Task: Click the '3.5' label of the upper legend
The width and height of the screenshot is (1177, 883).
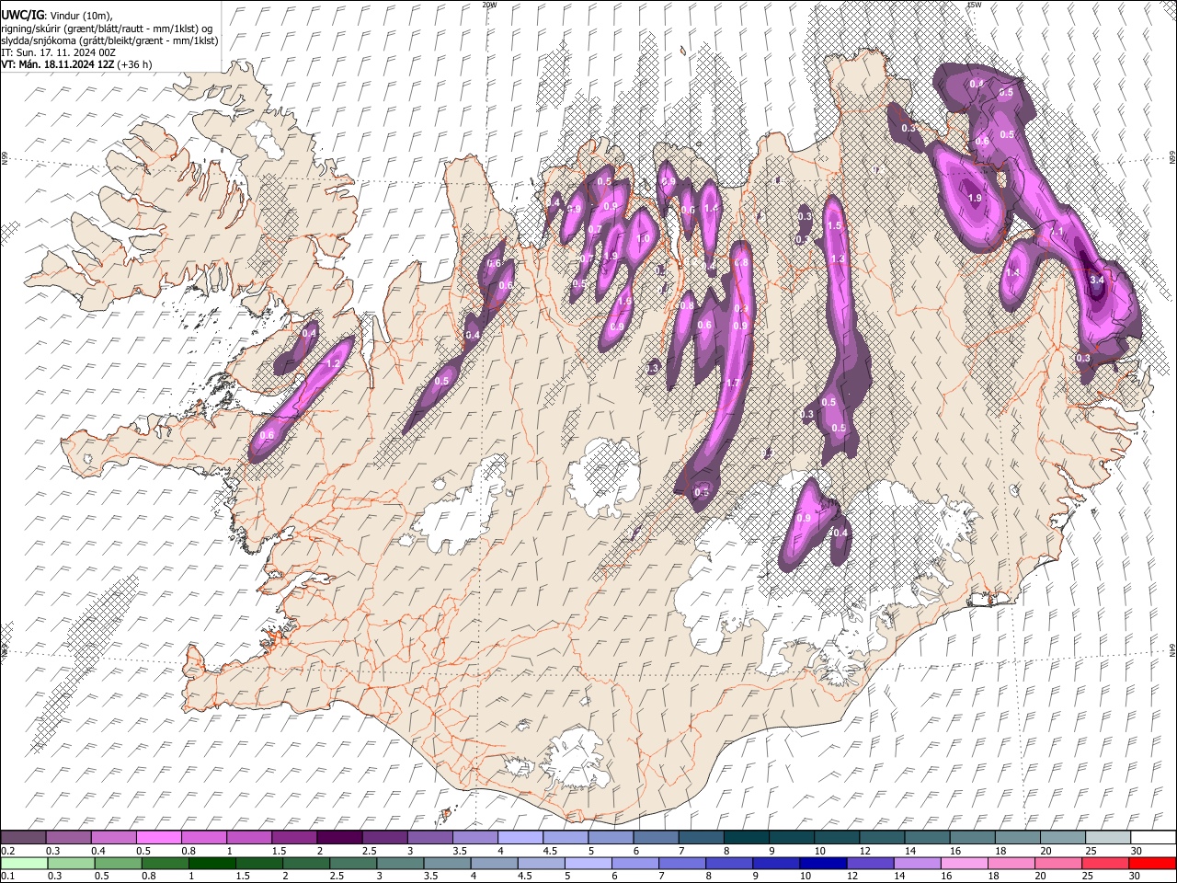Action: click(x=458, y=851)
